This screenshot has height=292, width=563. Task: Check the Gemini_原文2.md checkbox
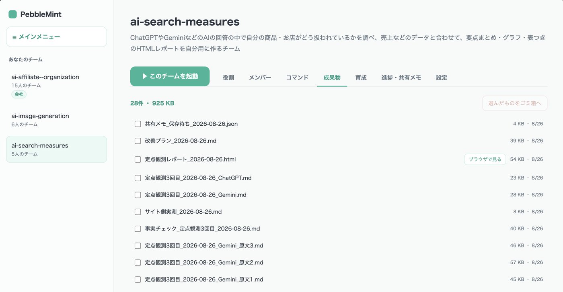point(138,262)
